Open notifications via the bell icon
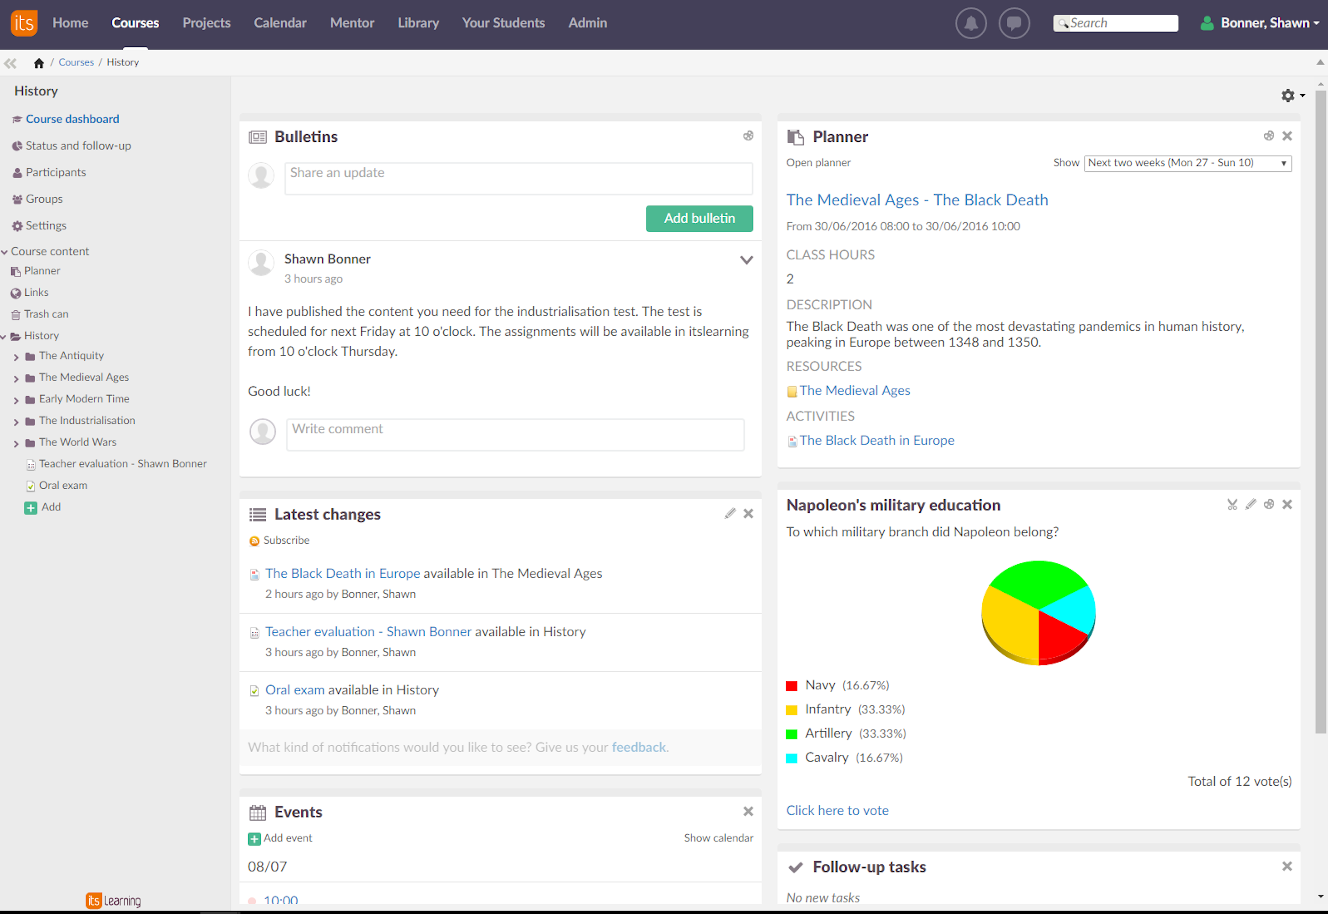 tap(971, 23)
